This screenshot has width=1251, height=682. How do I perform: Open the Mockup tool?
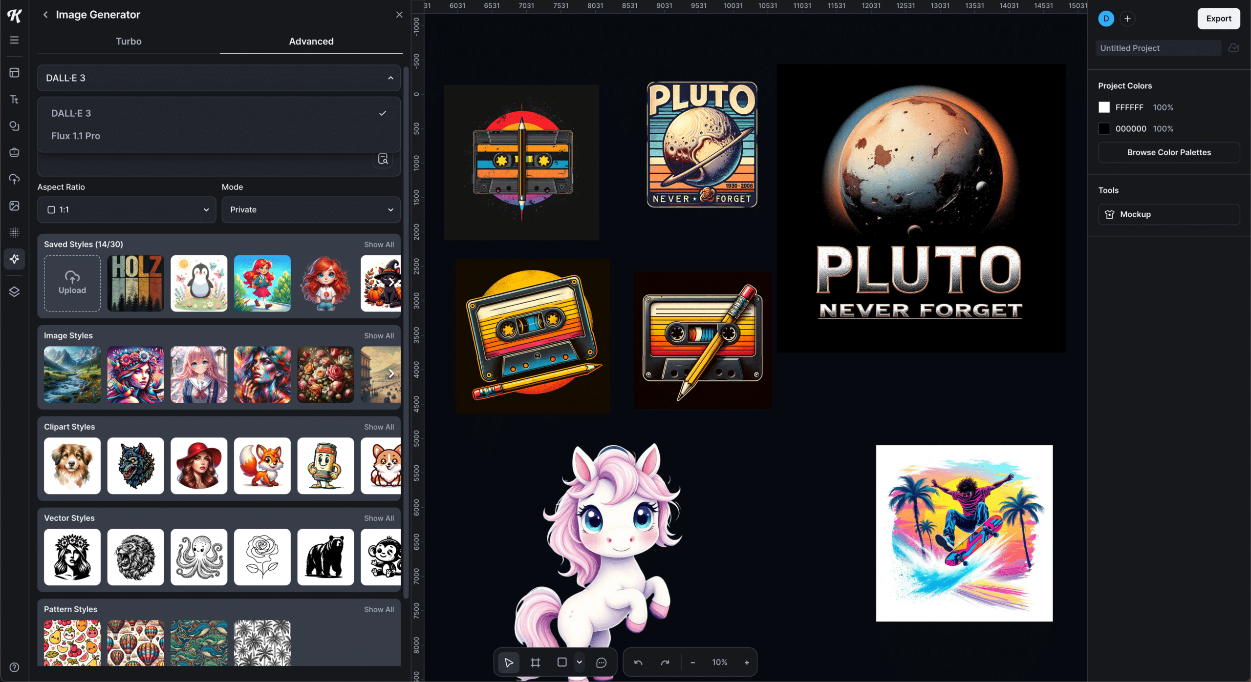1169,214
